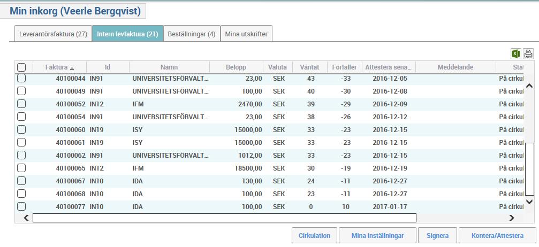Click the horizontal scrollbar thumb
Viewport: 539px width, 247px height.
point(224,218)
